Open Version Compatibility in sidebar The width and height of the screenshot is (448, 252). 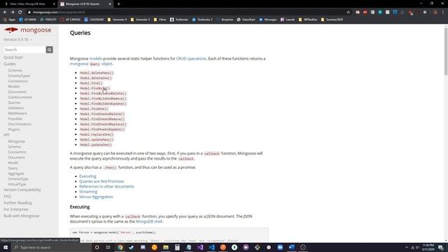pos(22,190)
